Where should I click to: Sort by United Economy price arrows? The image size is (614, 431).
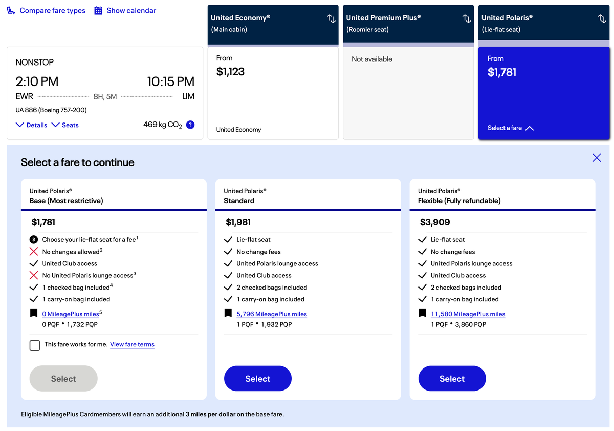[x=331, y=18]
